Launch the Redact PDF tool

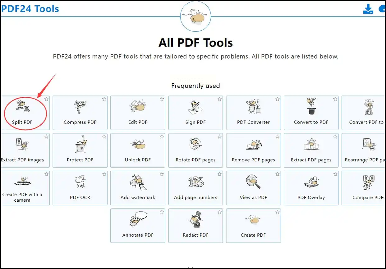[x=195, y=226]
